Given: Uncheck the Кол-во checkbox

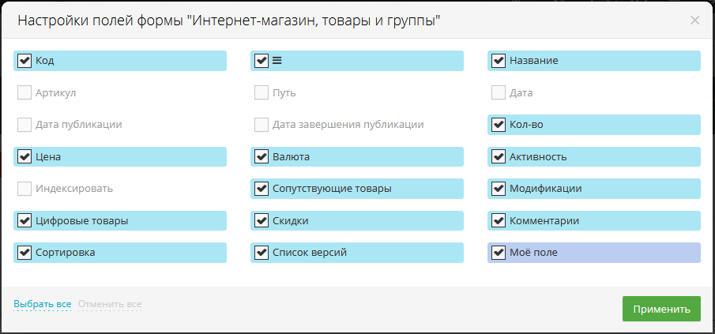Looking at the screenshot, I should pyautogui.click(x=499, y=125).
